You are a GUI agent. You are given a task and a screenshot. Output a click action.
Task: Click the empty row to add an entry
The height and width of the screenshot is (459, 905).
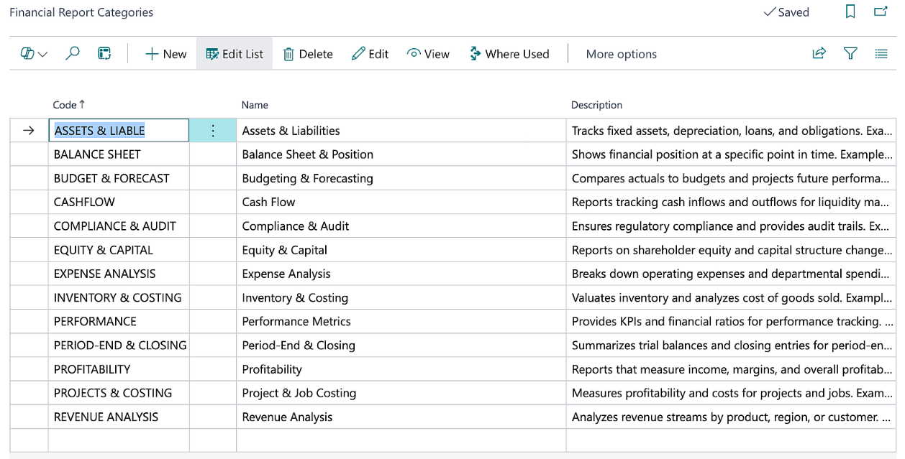pos(118,440)
